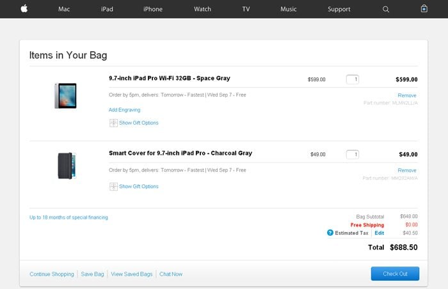Click the Smart Cover product thumbnail
Screen dimensions: 448x289
[x=67, y=166]
